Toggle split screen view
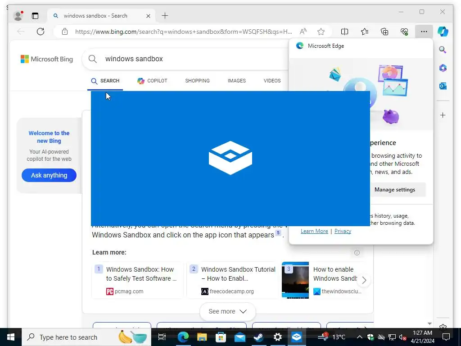This screenshot has width=461, height=346. click(344, 32)
